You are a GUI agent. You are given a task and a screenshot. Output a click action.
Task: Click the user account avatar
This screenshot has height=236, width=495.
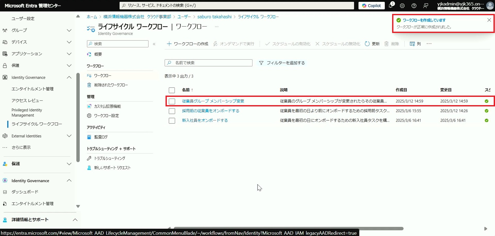click(x=490, y=6)
